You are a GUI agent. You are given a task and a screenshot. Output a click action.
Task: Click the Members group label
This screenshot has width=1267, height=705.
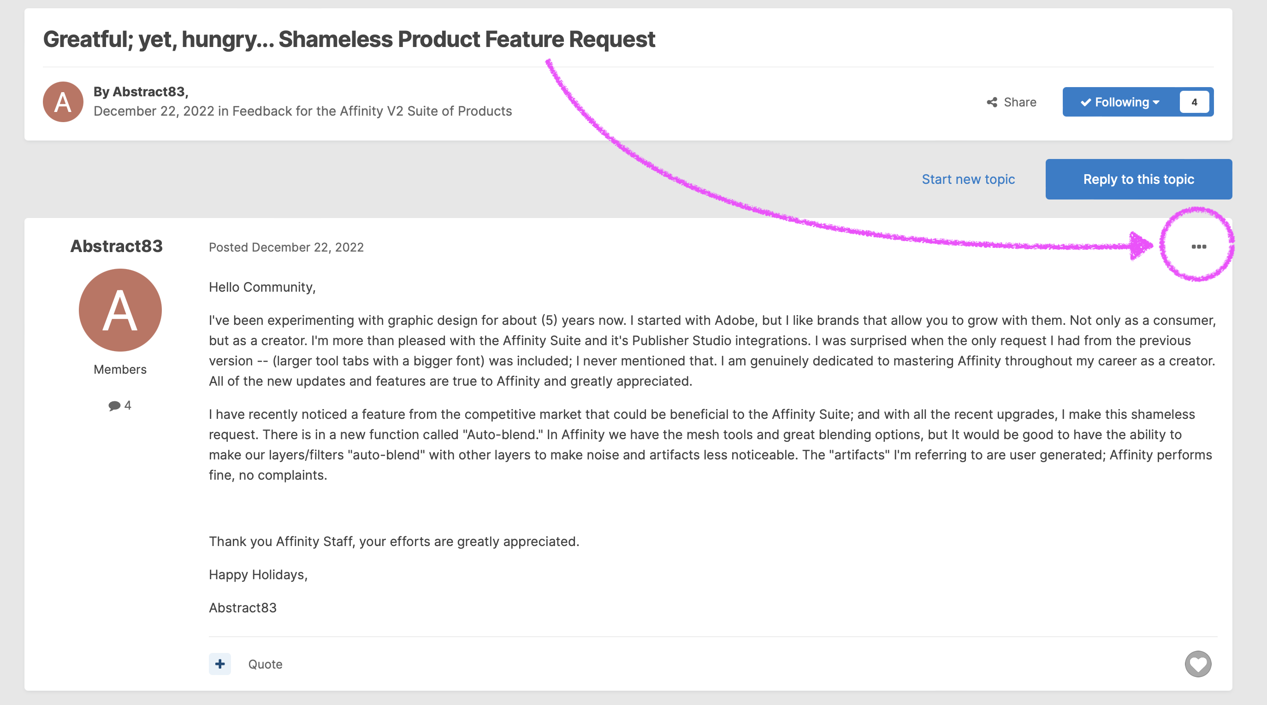click(x=120, y=369)
